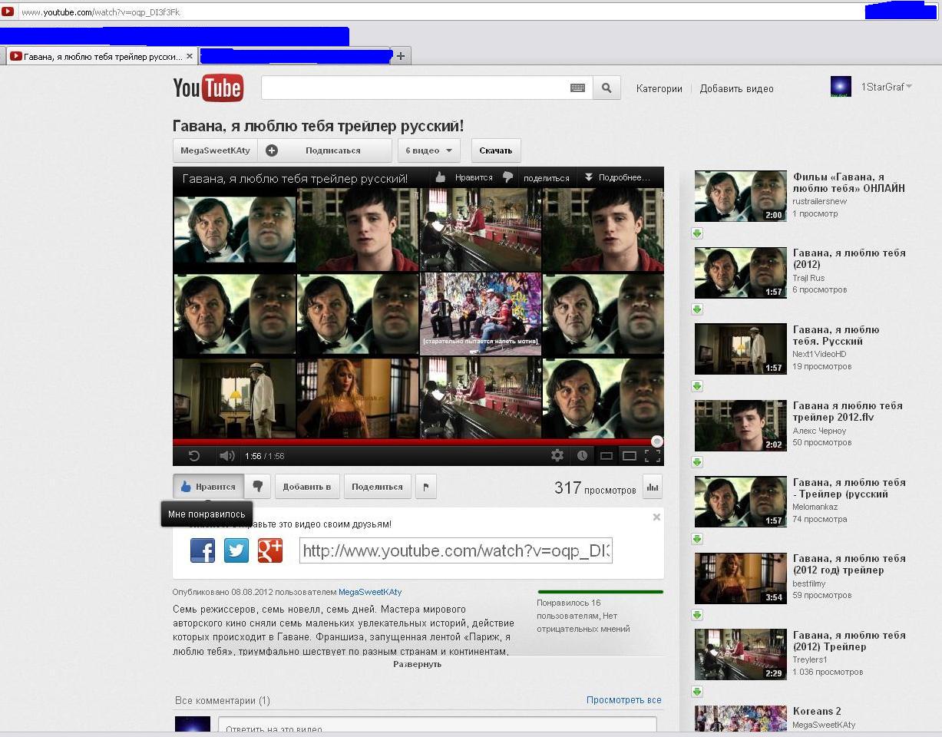Click the Поделиться button

coord(377,487)
